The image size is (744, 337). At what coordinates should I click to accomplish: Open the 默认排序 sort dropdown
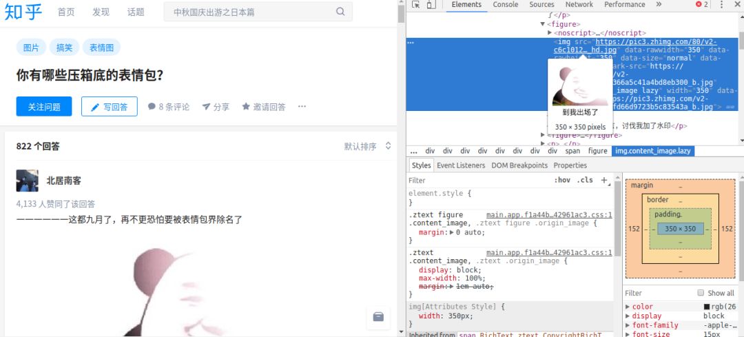click(x=368, y=146)
